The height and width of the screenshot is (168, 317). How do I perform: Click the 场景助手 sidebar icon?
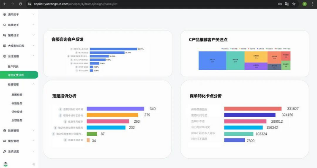pos(5,25)
